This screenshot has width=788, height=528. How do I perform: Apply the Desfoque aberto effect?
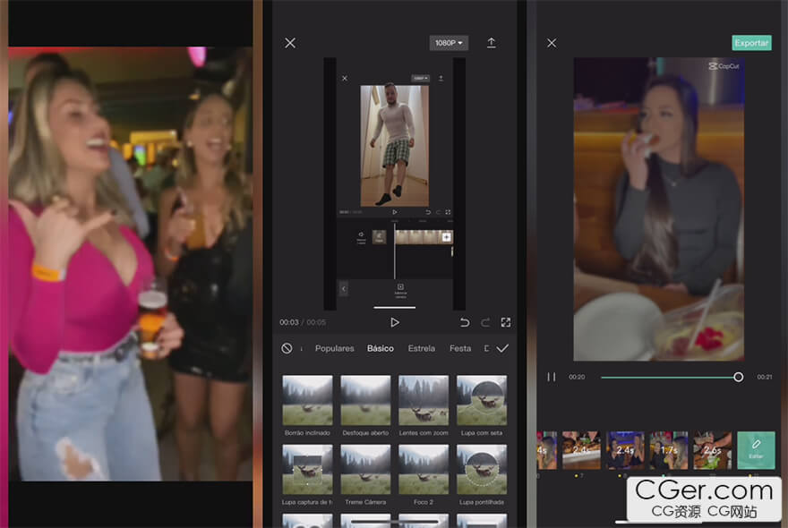click(365, 400)
